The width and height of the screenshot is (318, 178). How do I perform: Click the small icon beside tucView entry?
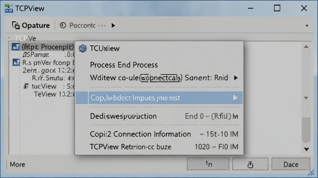26,86
